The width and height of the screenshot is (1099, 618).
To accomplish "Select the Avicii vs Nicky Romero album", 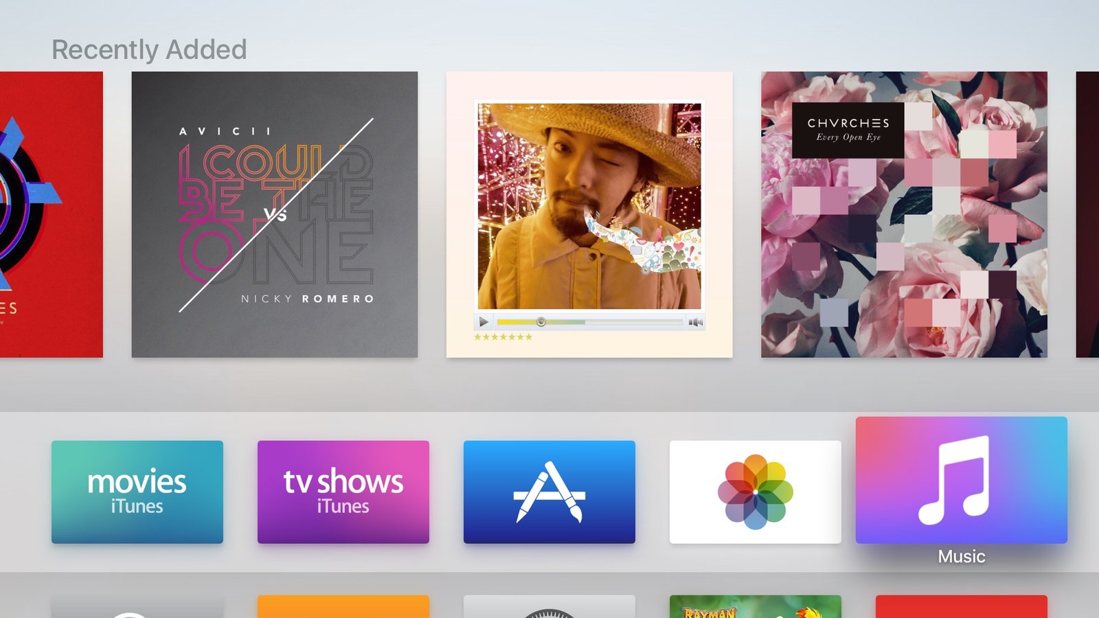I will (x=275, y=214).
